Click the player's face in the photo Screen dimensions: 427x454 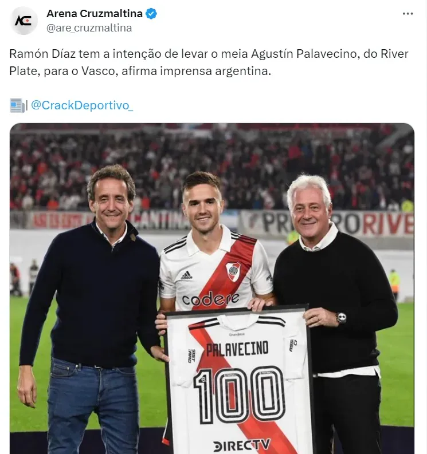pyautogui.click(x=202, y=207)
